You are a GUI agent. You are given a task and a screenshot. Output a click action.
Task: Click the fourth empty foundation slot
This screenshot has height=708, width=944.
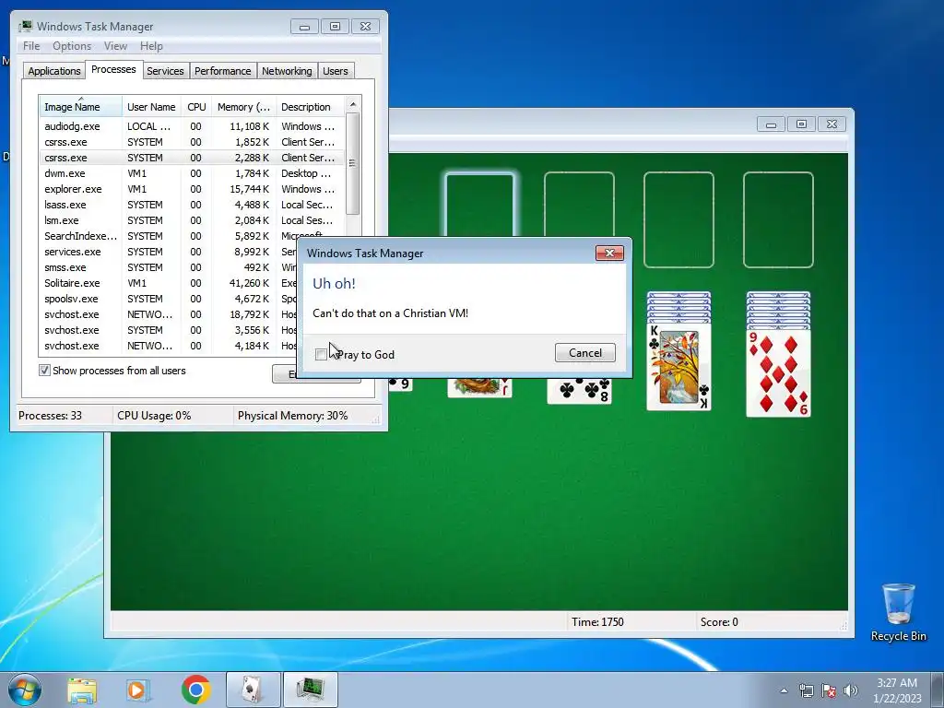pyautogui.click(x=778, y=219)
